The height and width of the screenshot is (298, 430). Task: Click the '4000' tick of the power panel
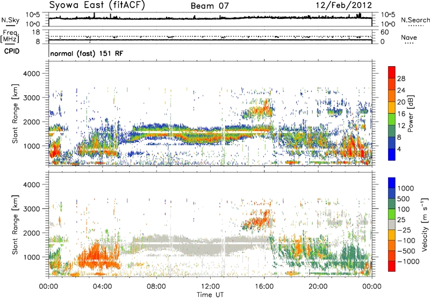pos(32,74)
